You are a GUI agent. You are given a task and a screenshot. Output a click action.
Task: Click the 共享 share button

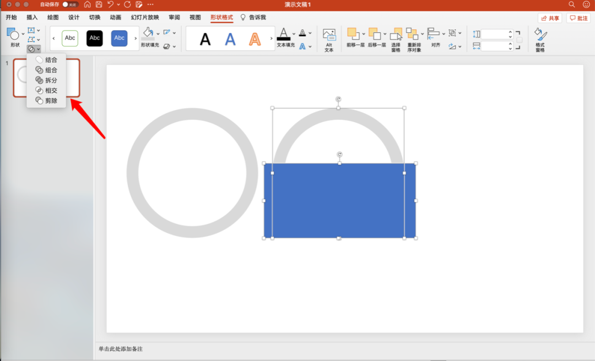pyautogui.click(x=550, y=18)
